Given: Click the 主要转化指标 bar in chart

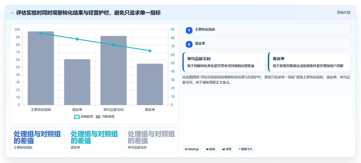Looking at the screenshot, I should (x=41, y=68).
